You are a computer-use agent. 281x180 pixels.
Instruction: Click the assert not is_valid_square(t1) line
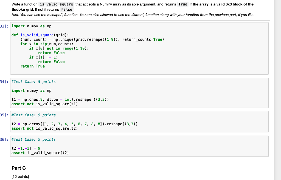tap(44, 104)
